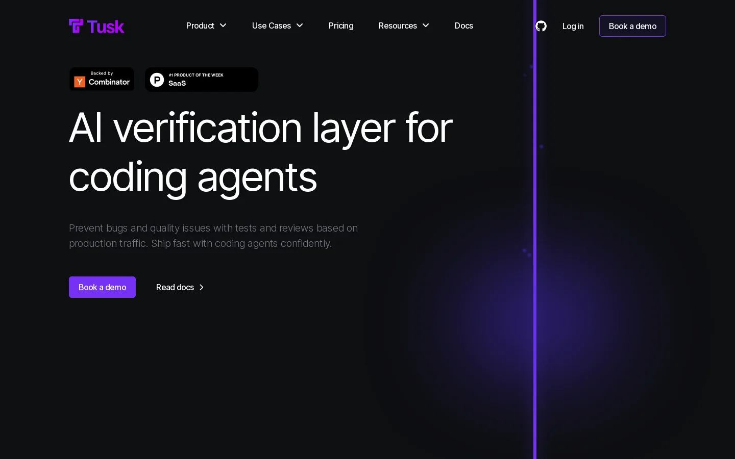735x459 pixels.
Task: Follow the Read docs link
Action: (x=180, y=287)
